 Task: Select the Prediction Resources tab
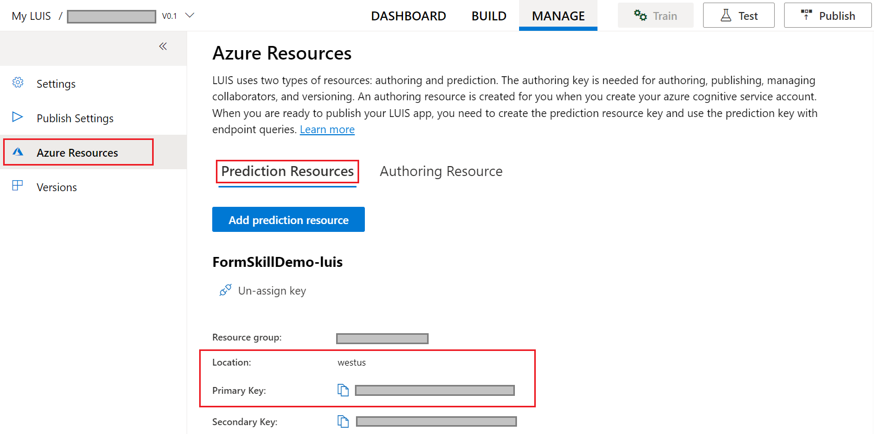tap(287, 171)
